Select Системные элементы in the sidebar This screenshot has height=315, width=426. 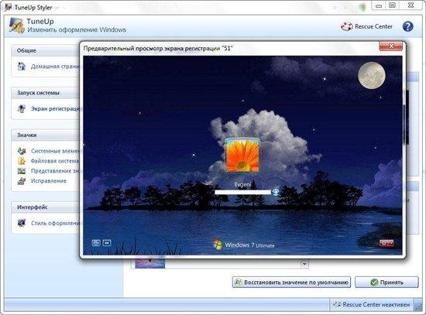(x=56, y=151)
